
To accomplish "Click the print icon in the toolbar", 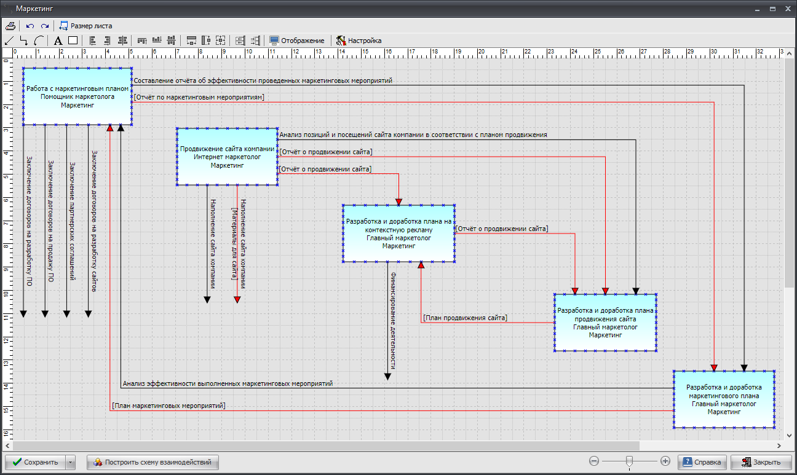I will pyautogui.click(x=10, y=26).
